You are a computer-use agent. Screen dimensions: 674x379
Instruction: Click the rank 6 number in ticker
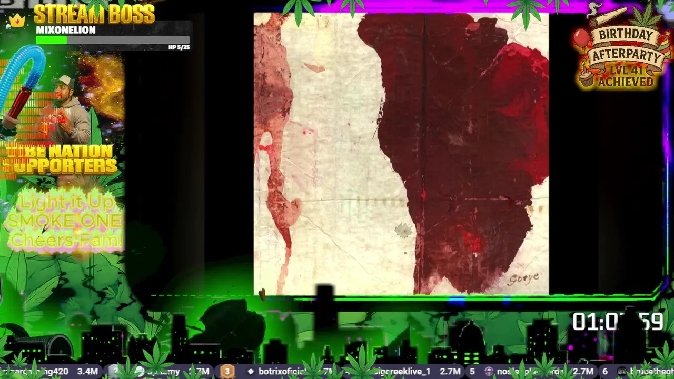(605, 372)
